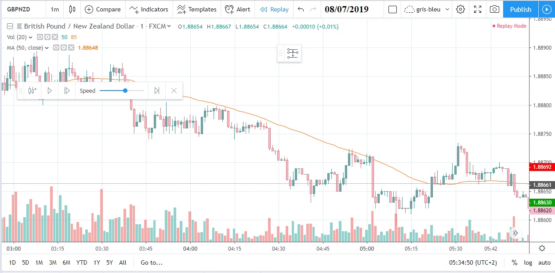Take a chart snapshot with camera
Screen dimensions: 555x273
(494, 9)
